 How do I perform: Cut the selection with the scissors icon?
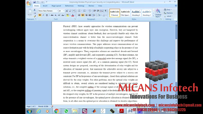(35, 10)
